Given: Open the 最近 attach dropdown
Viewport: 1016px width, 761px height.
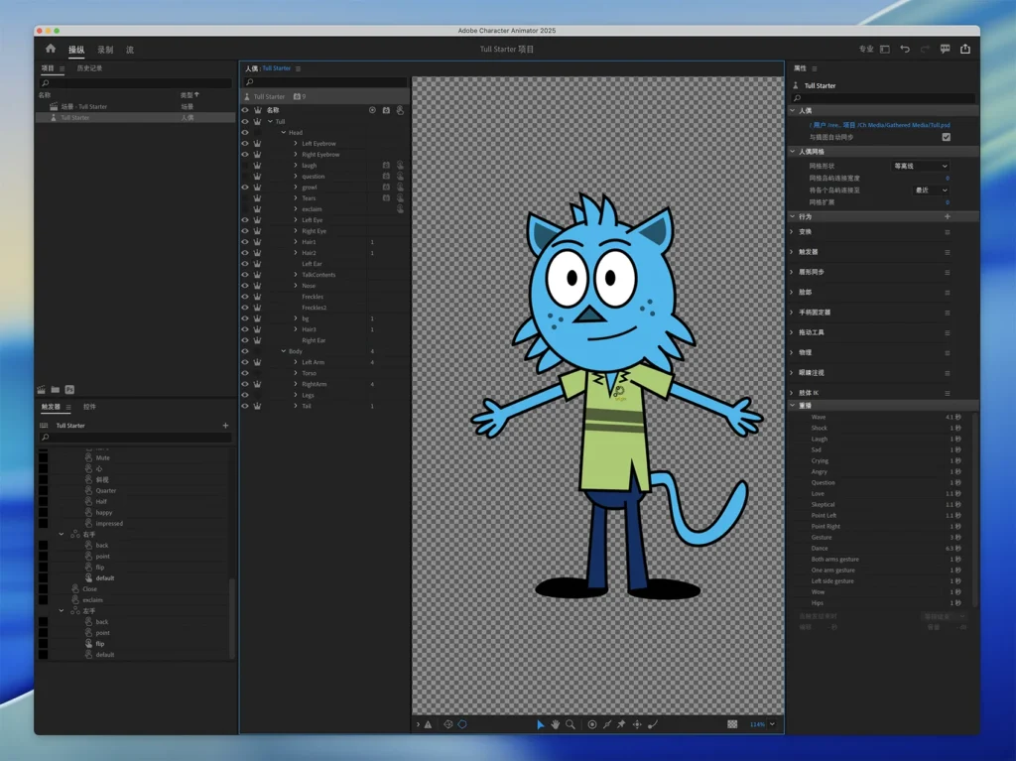Looking at the screenshot, I should (x=931, y=190).
